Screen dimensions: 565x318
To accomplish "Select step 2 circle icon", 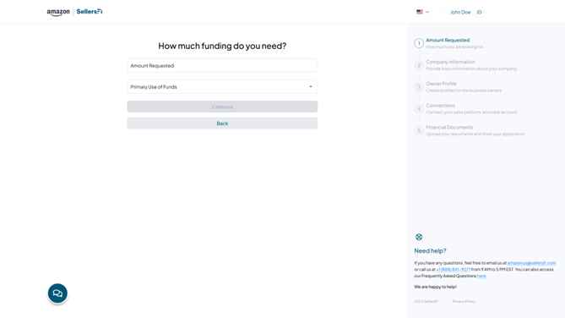I will click(419, 65).
